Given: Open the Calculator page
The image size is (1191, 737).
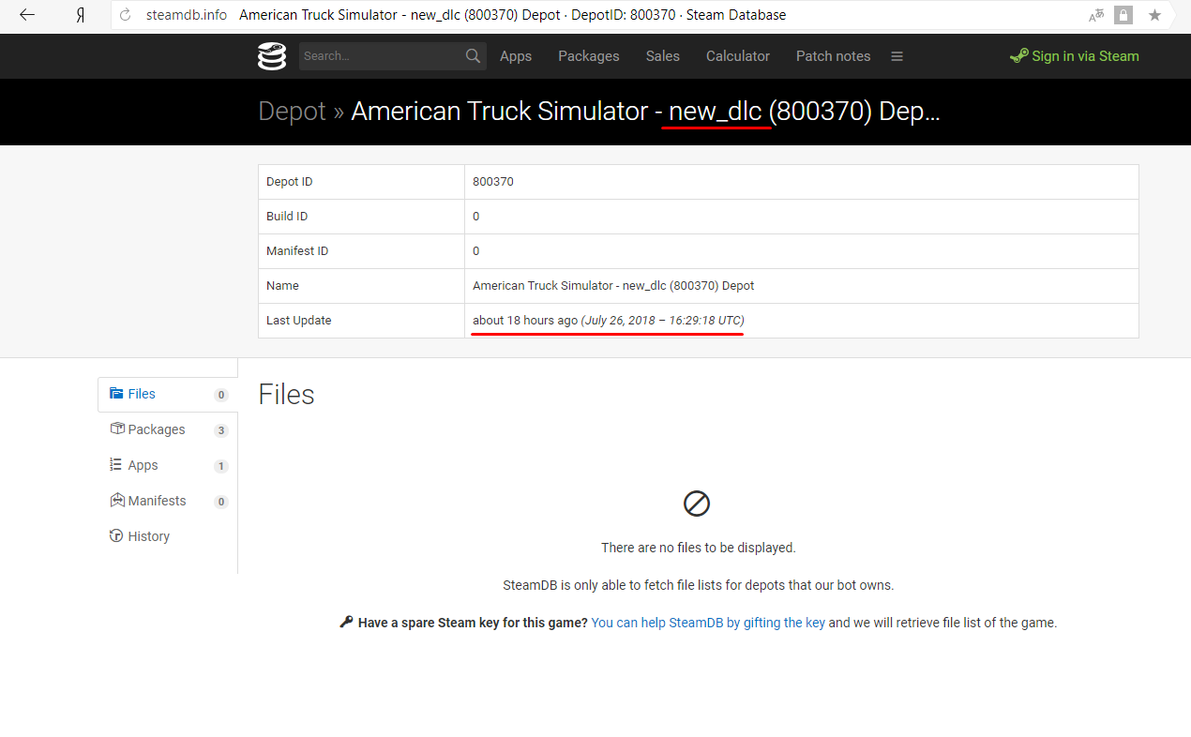Looking at the screenshot, I should click(737, 56).
